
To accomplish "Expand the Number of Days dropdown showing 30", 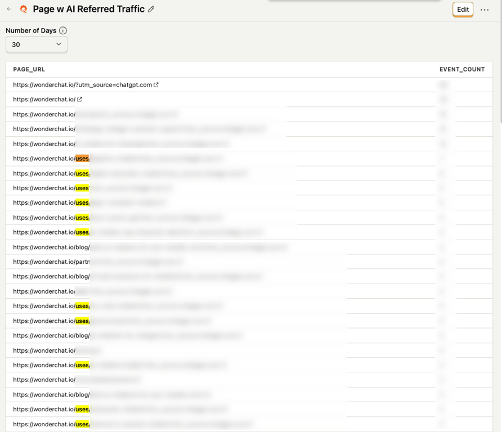I will pyautogui.click(x=37, y=44).
